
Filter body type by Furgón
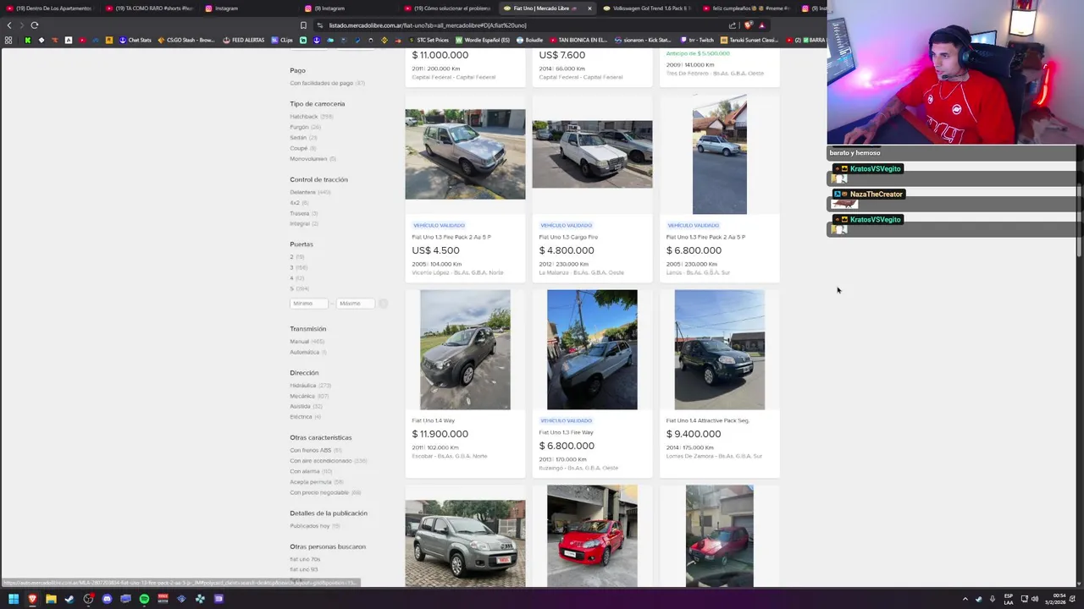[305, 127]
